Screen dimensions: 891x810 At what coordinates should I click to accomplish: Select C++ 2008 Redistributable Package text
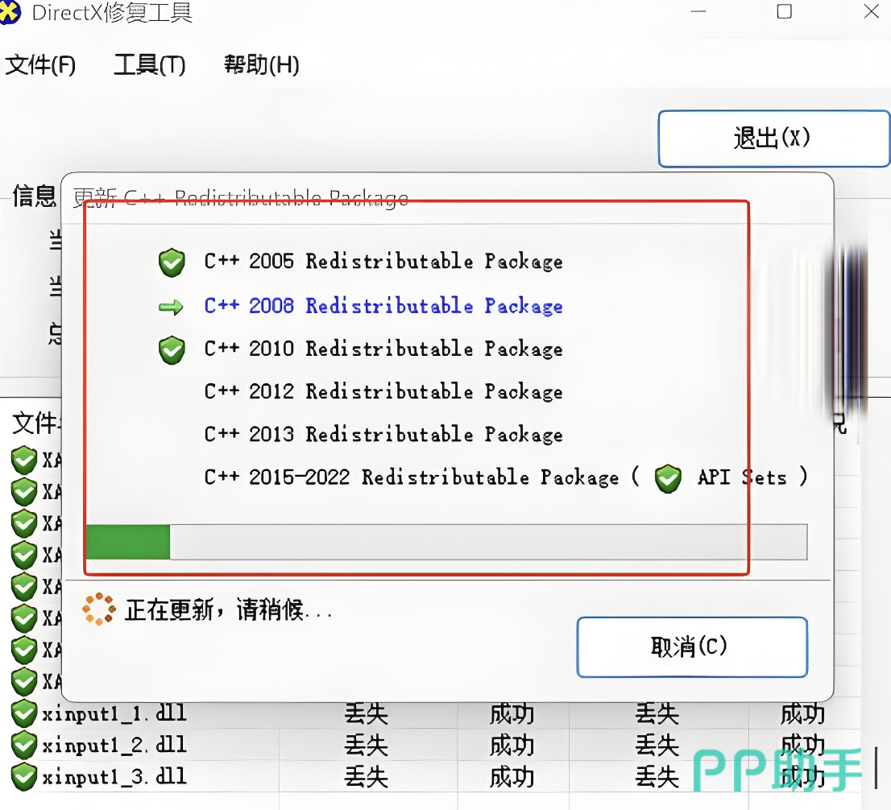pyautogui.click(x=383, y=306)
